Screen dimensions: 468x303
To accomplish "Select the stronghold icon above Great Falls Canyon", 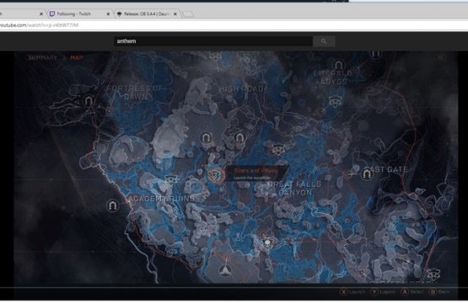I will click(278, 149).
